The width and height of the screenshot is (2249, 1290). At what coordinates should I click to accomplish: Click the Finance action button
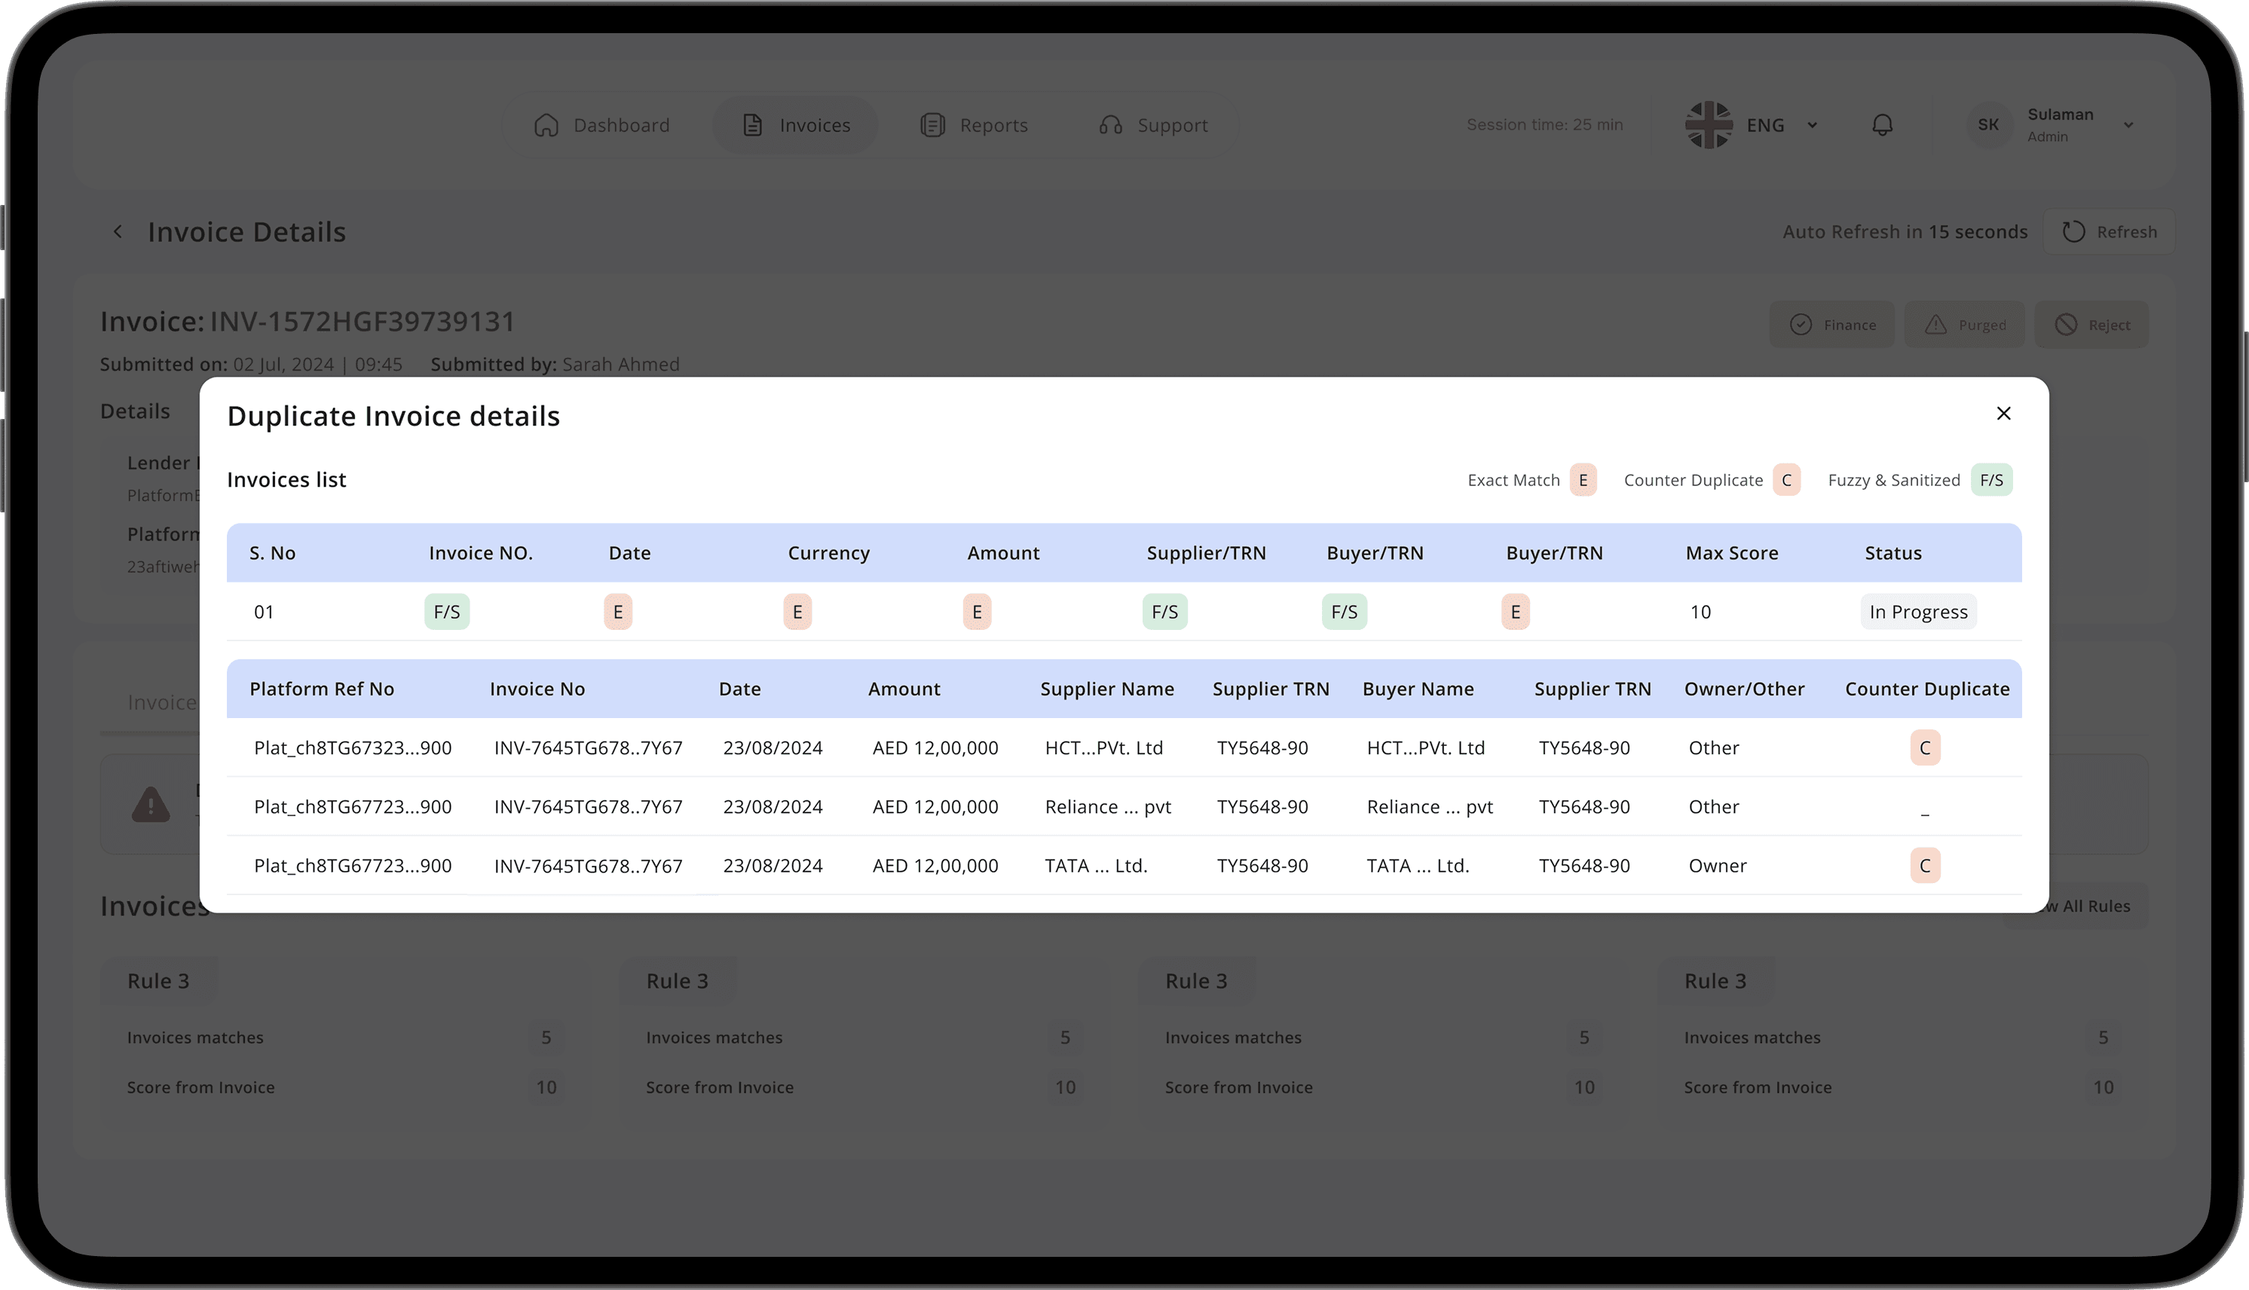click(1831, 326)
